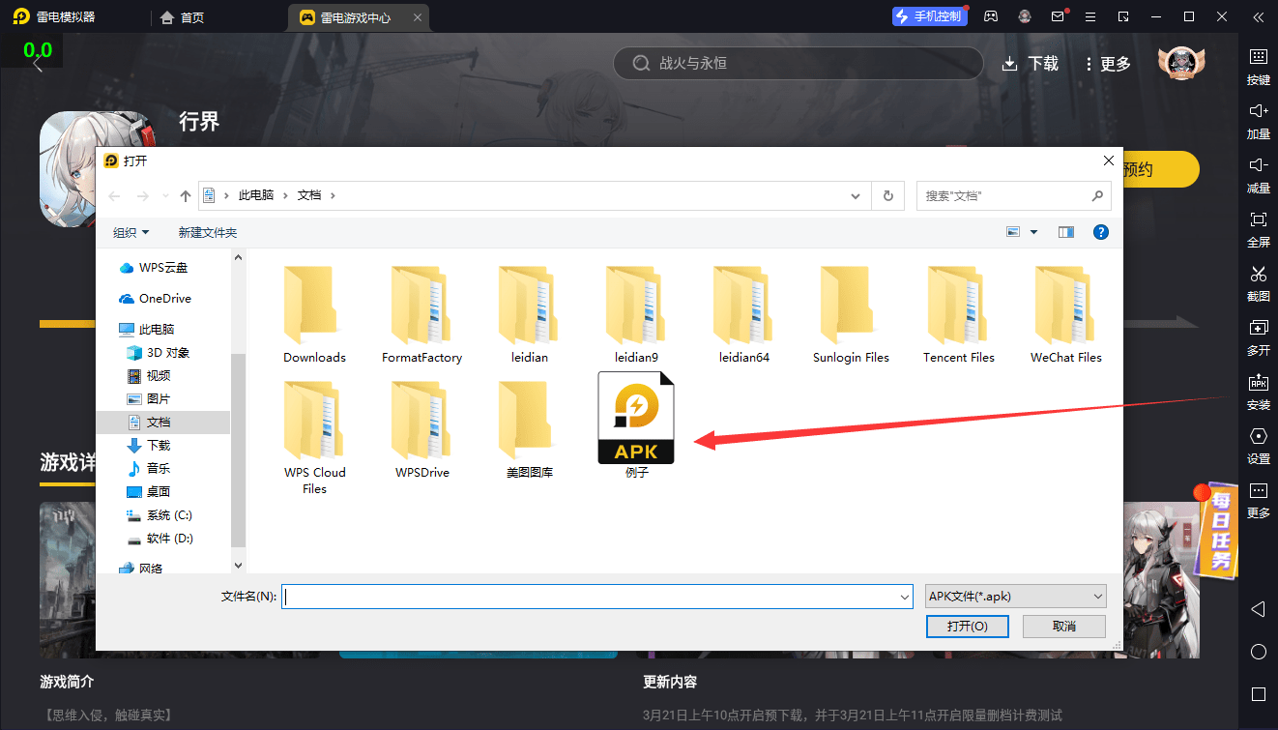Viewport: 1278px width, 730px height.
Task: Open the view options dropdown arrow
Action: pos(1033,232)
